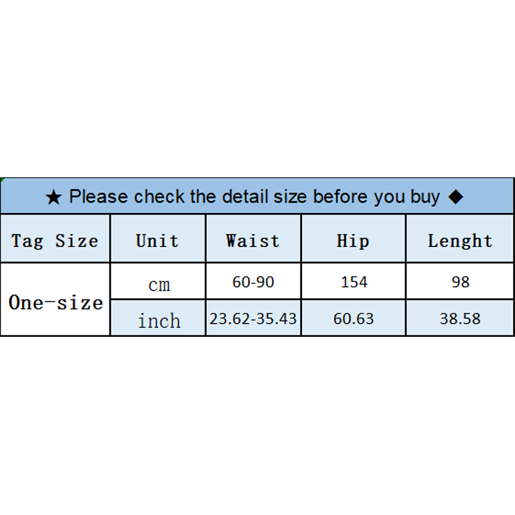Click the 'Please check the detail size' banner text
Viewport: 515px width, 515px height.
tap(254, 197)
